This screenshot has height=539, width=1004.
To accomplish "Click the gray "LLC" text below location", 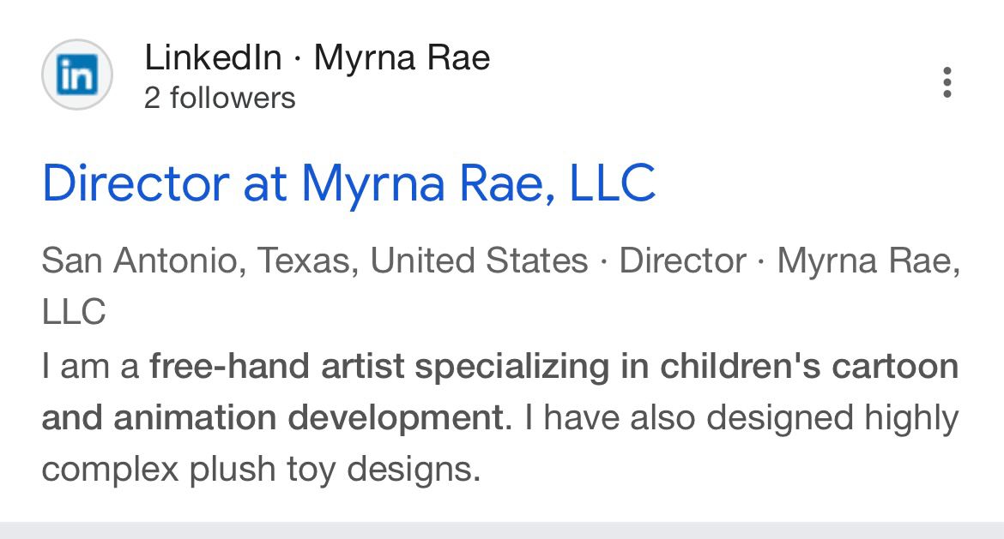I will 74,313.
